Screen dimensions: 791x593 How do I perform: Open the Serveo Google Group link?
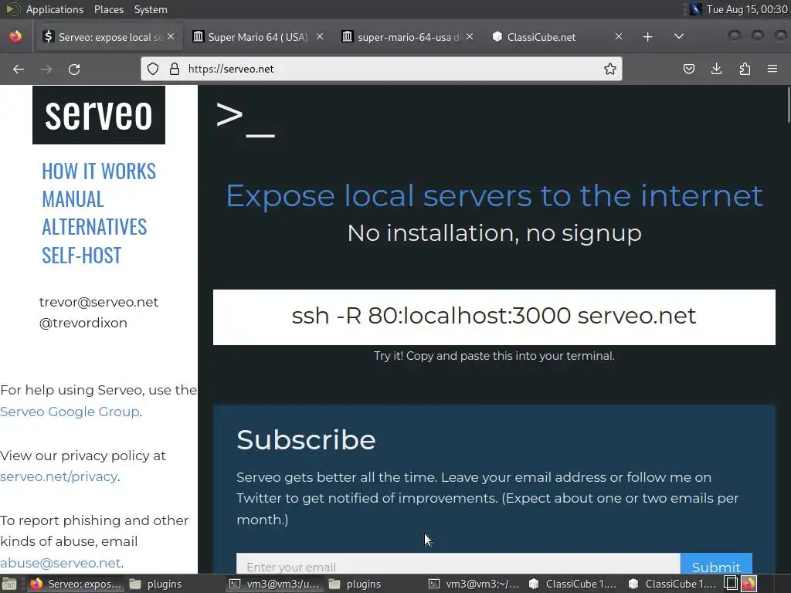70,412
